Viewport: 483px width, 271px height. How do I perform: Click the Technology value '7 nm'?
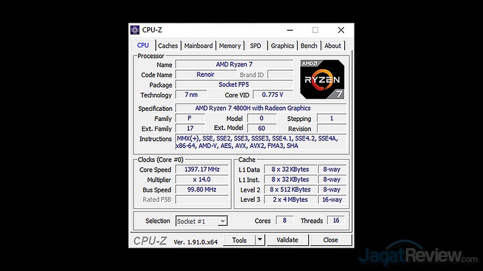click(191, 95)
